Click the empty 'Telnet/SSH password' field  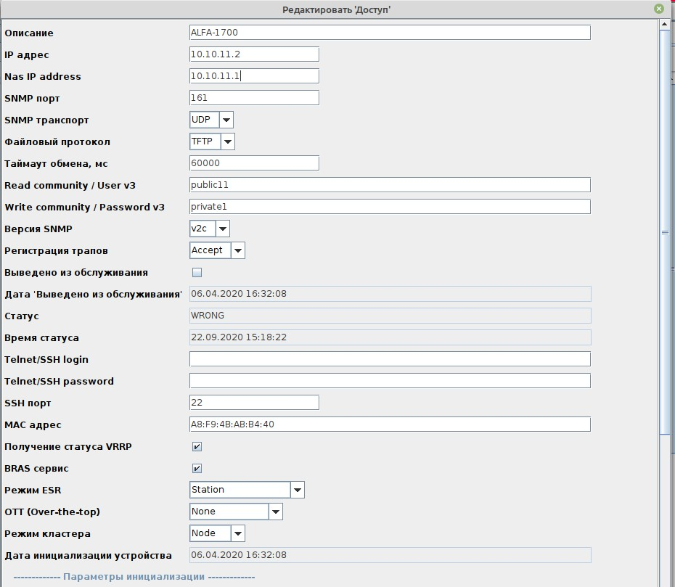click(390, 381)
